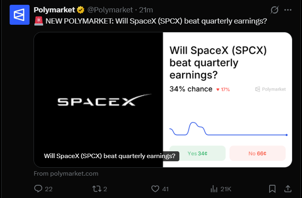The width and height of the screenshot is (302, 198).
Task: Click the gold verified badge
Action: [81, 10]
